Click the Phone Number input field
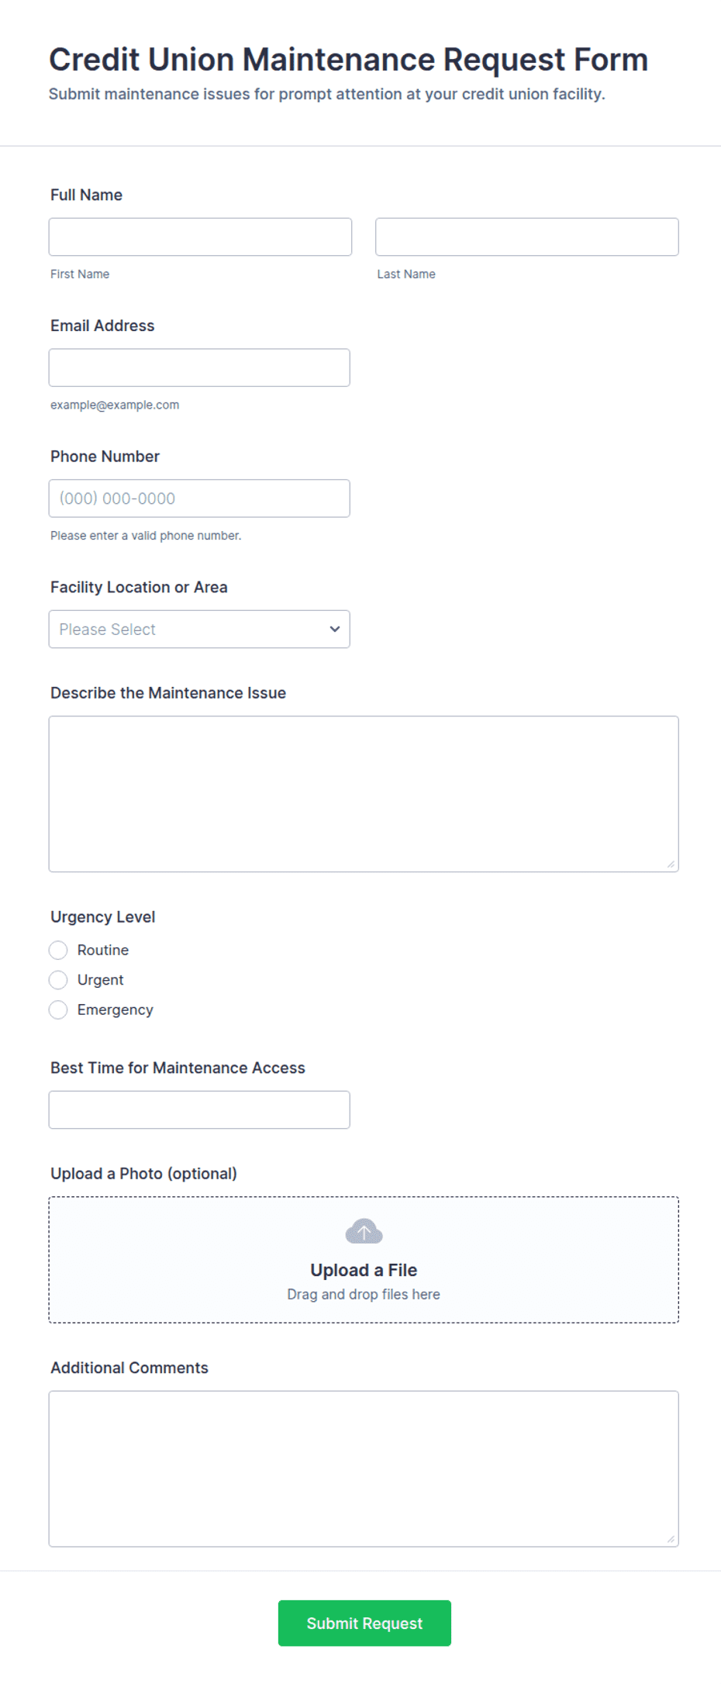 [199, 499]
